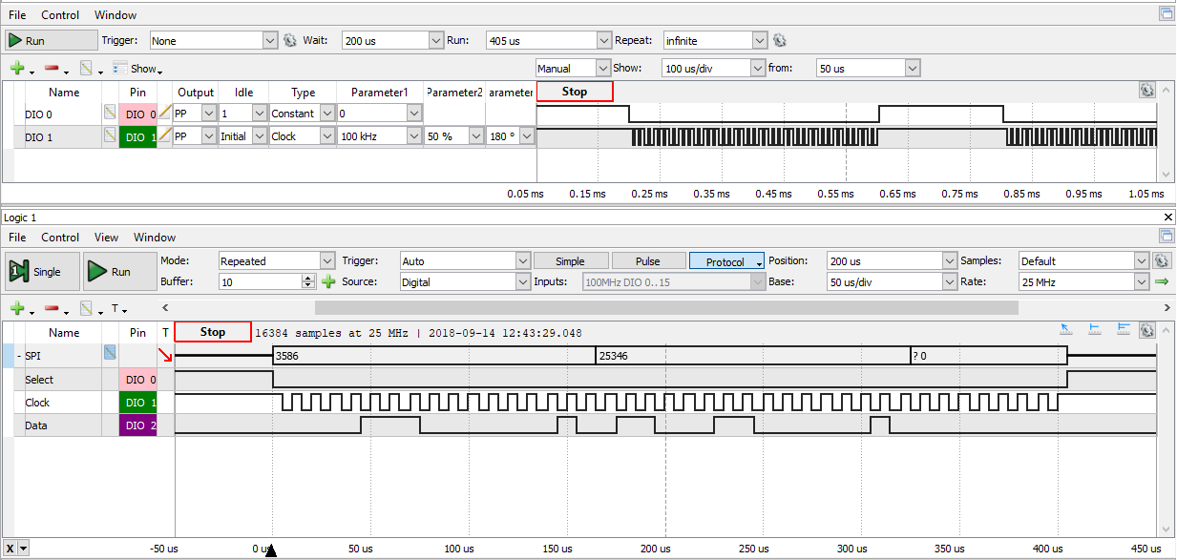Click the edit properties icon in Patterns toolbar
The width and height of the screenshot is (1177, 560).
coord(86,69)
